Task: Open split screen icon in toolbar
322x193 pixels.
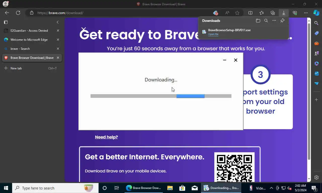Action: (250, 13)
